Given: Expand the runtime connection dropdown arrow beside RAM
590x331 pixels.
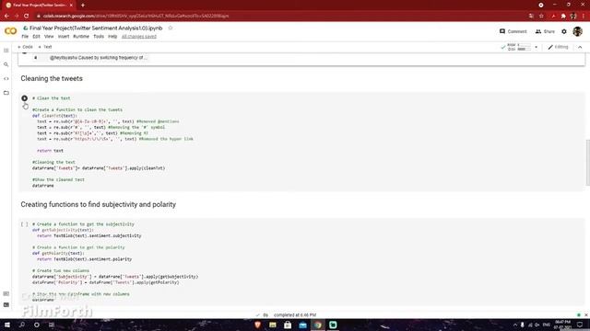Looking at the screenshot, I should (537, 47).
